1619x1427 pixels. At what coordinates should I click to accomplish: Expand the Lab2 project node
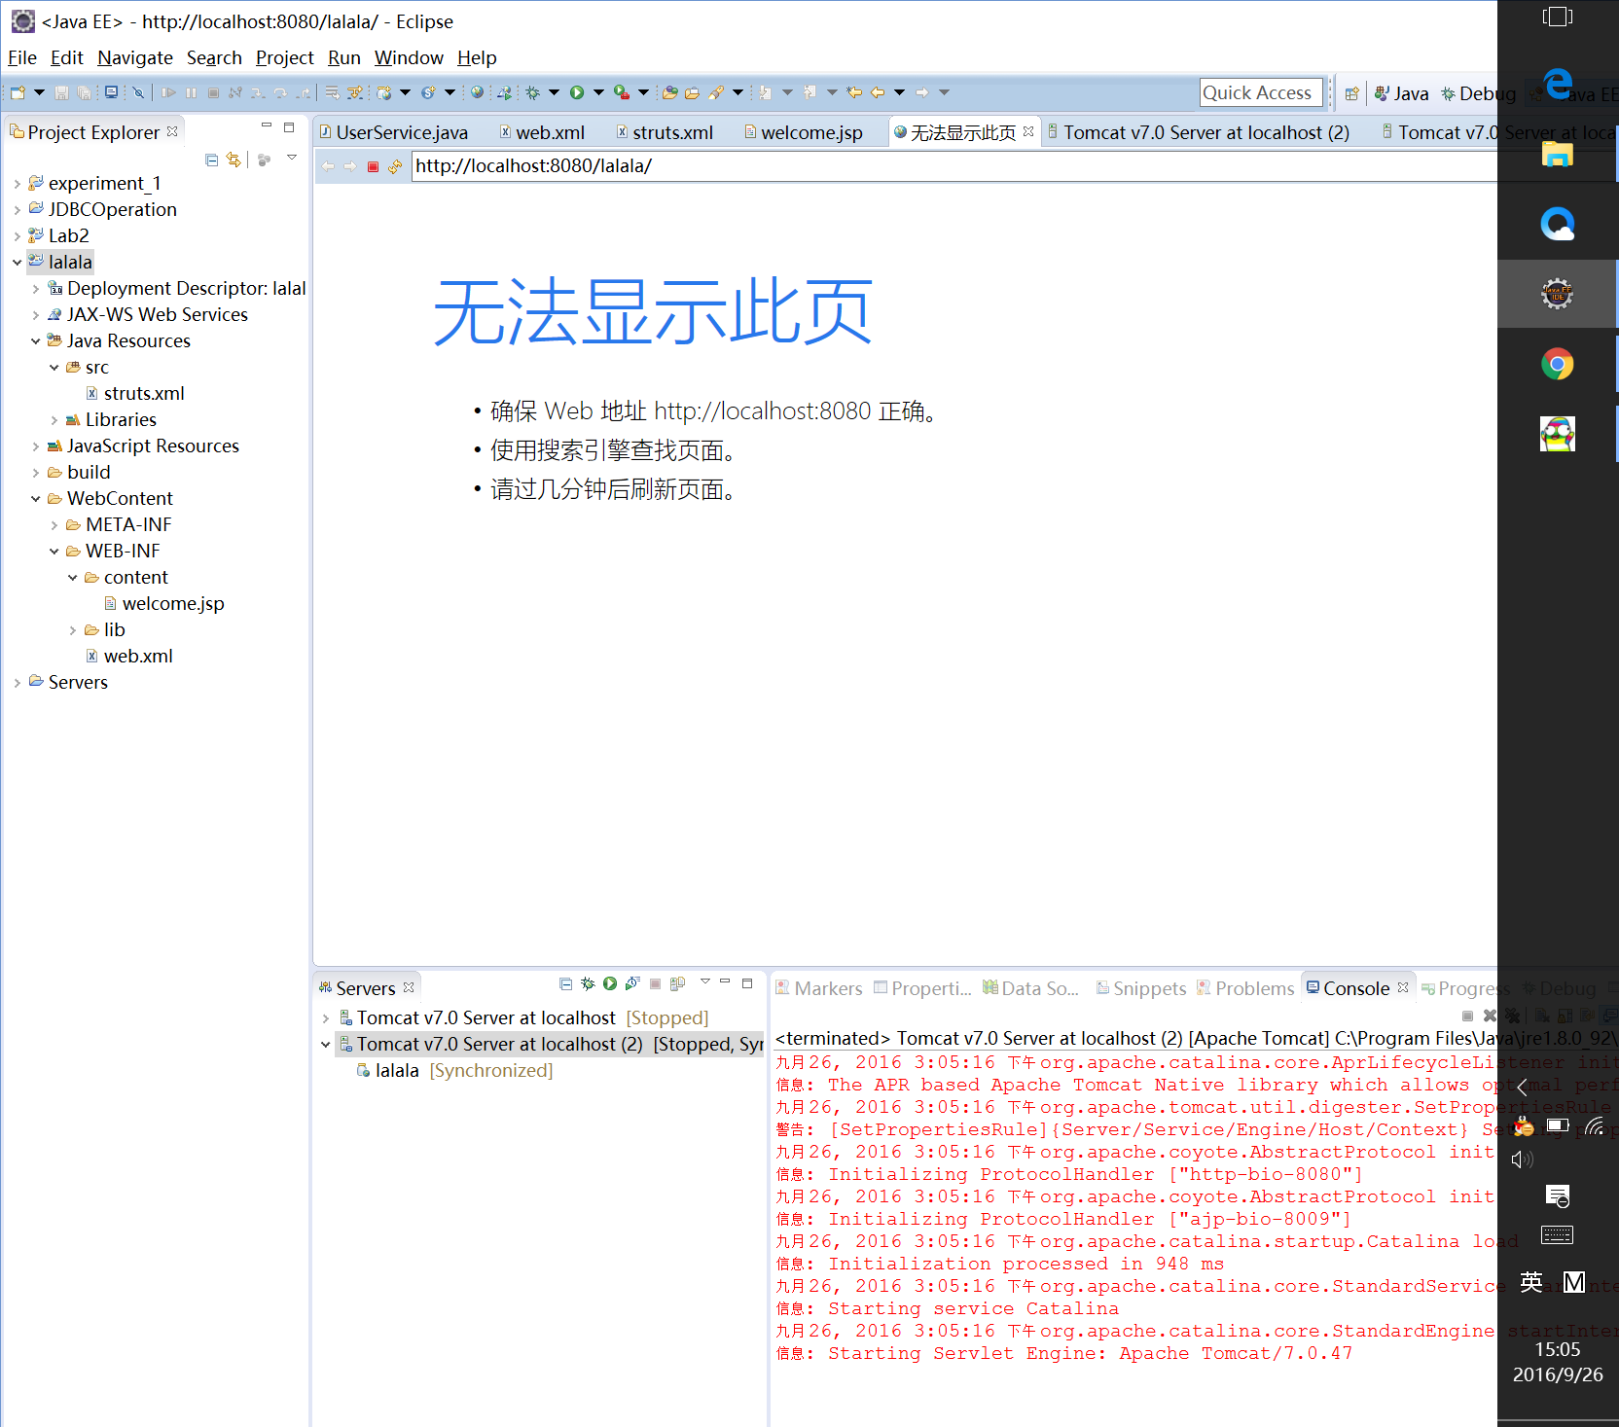18,236
